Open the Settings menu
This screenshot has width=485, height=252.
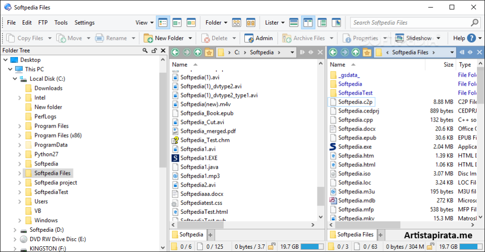click(84, 23)
